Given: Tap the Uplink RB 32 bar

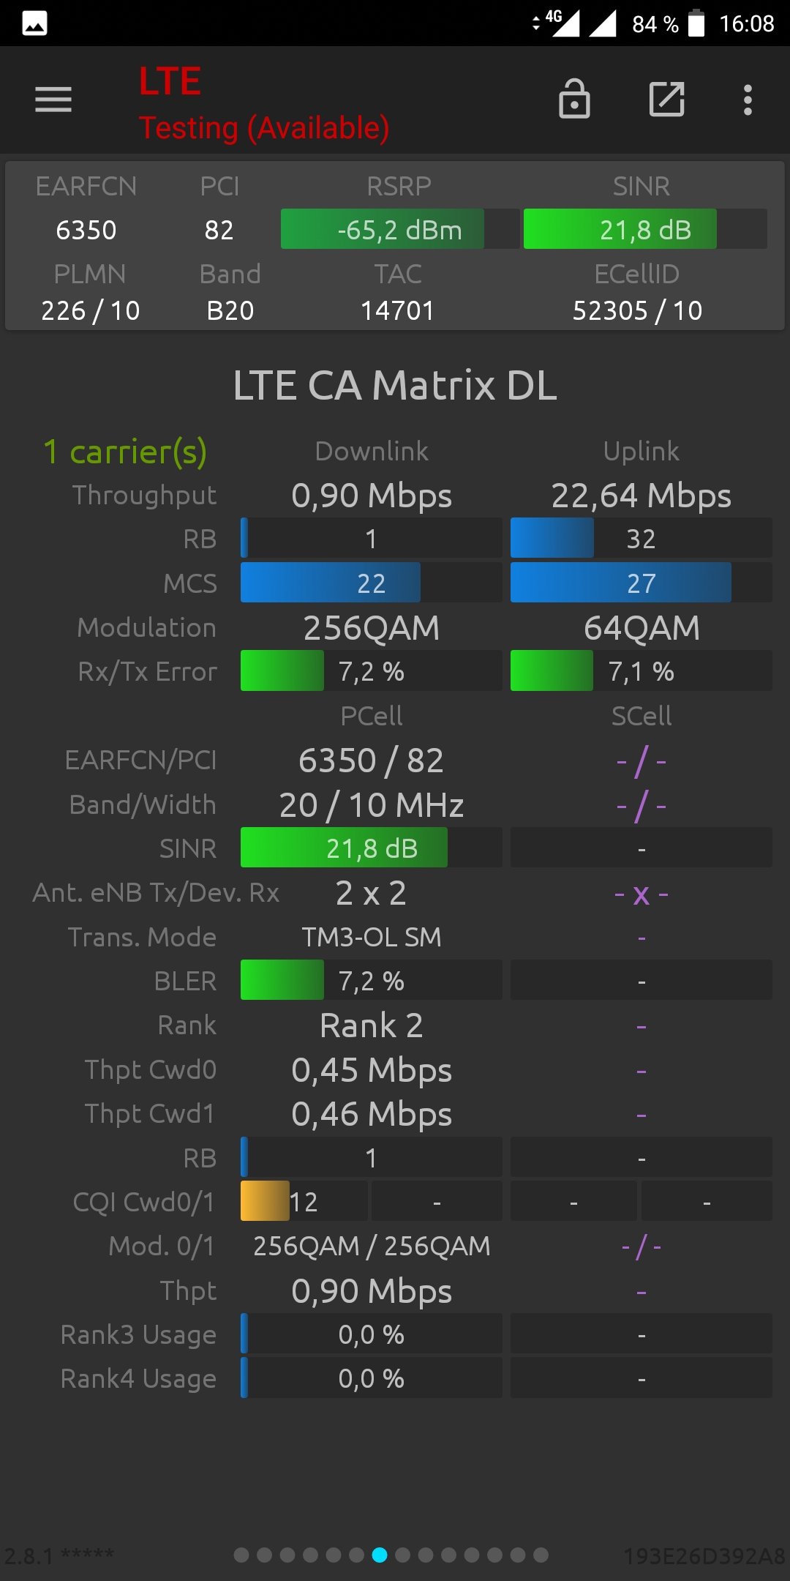Looking at the screenshot, I should [642, 538].
